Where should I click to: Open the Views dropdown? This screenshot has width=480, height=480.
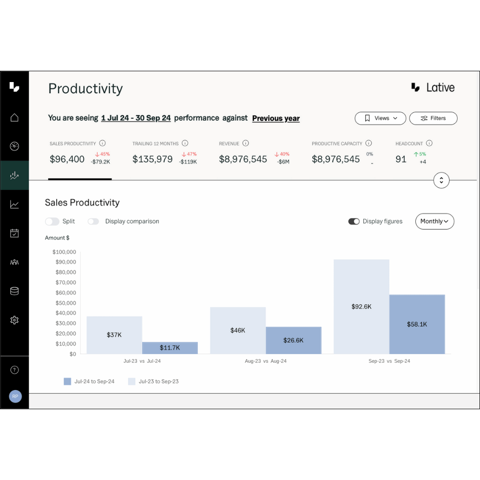380,118
